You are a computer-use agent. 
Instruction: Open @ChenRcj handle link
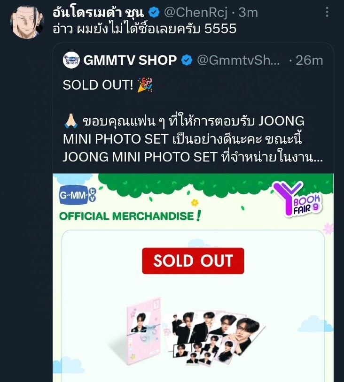pos(196,12)
